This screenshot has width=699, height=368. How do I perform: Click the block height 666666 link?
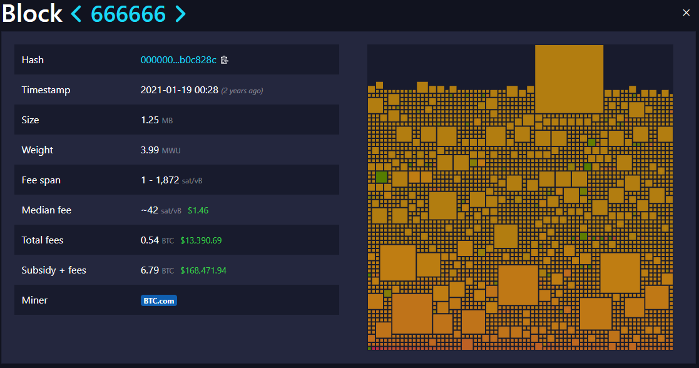pyautogui.click(x=128, y=14)
